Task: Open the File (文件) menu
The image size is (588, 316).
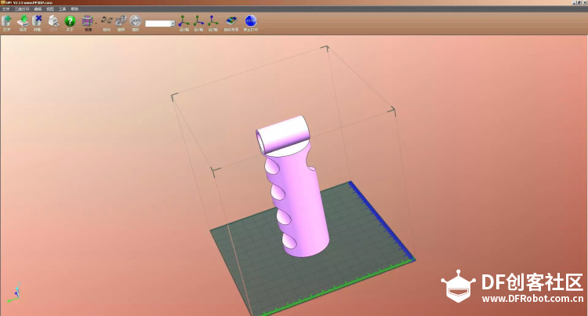Action: coord(5,9)
